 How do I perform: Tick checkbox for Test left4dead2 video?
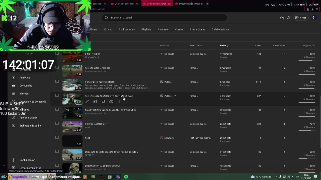coord(57,95)
